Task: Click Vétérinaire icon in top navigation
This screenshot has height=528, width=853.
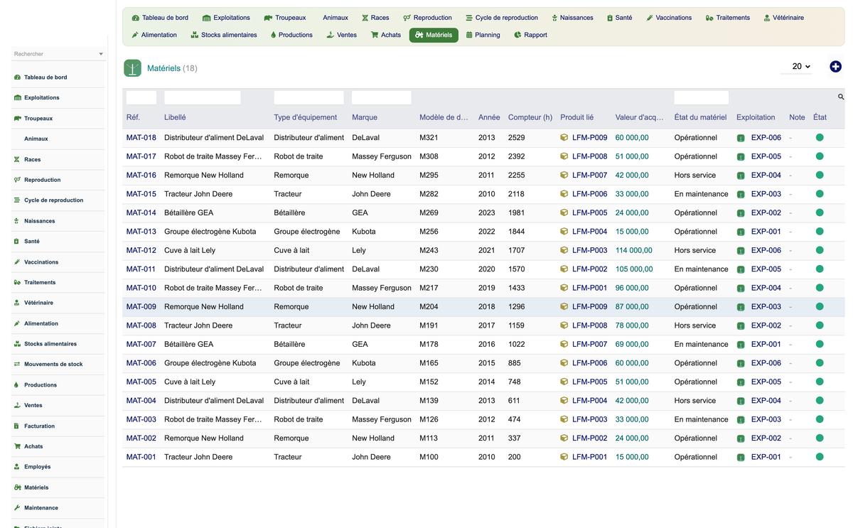Action: (767, 18)
